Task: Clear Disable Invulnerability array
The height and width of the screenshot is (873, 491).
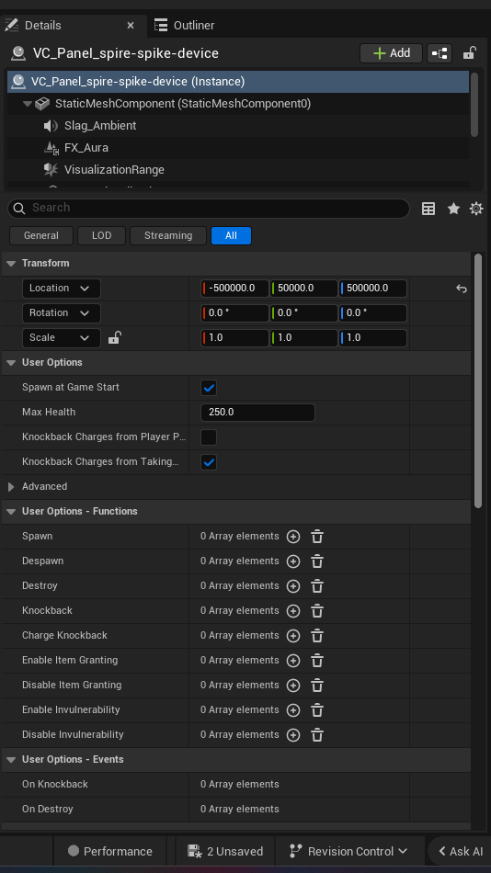Action: (317, 735)
